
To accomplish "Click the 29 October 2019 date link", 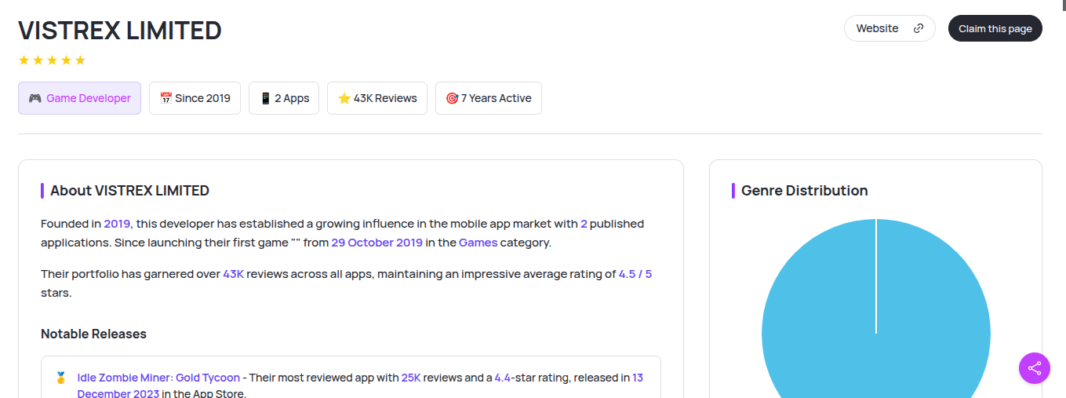I will coord(377,243).
